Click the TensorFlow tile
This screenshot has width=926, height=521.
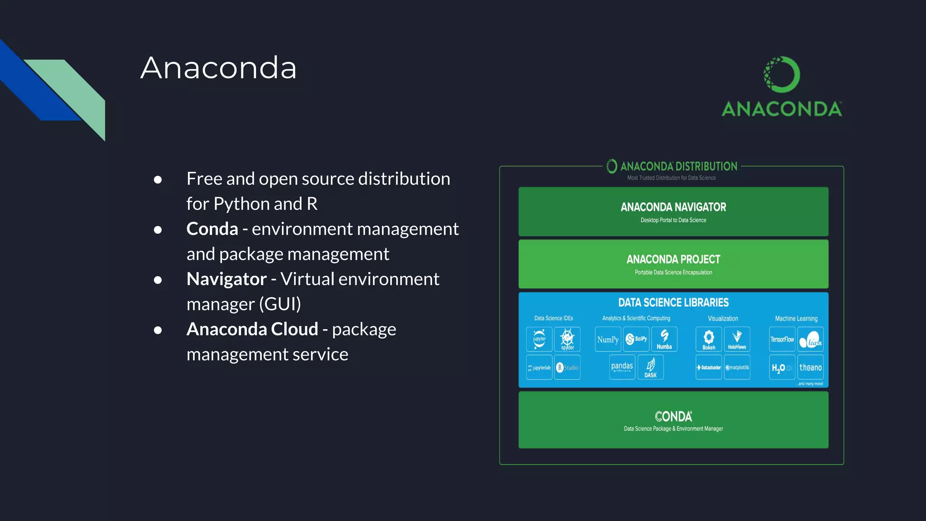tap(782, 339)
